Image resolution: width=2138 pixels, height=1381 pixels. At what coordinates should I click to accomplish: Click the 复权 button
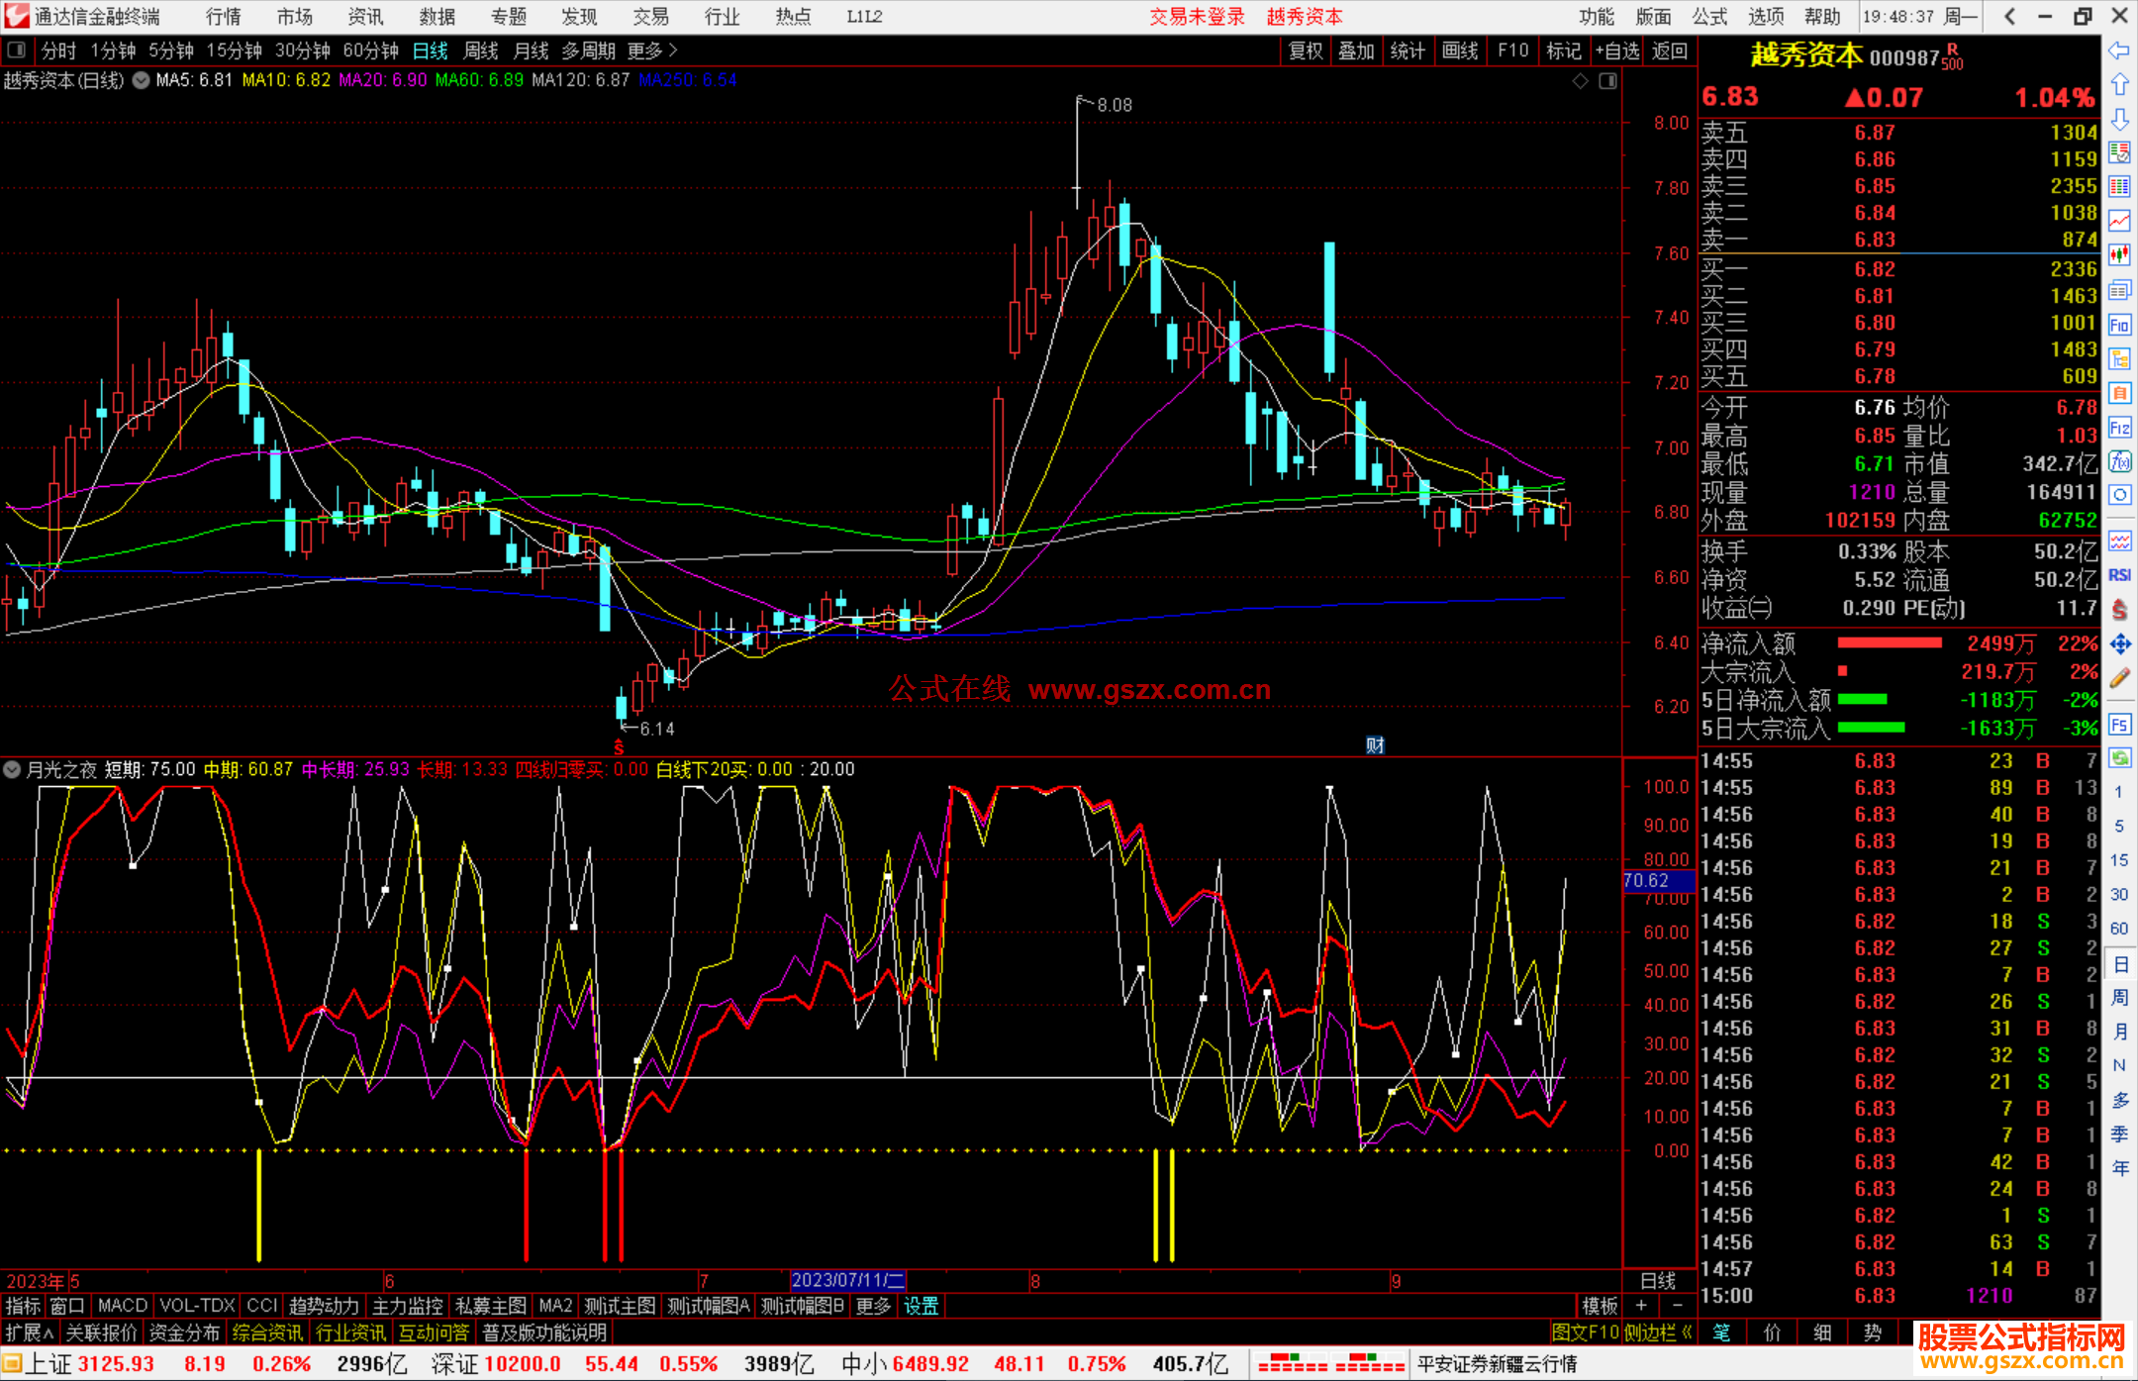[1306, 50]
